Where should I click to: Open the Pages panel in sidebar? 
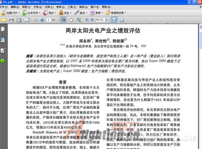coord(3,29)
